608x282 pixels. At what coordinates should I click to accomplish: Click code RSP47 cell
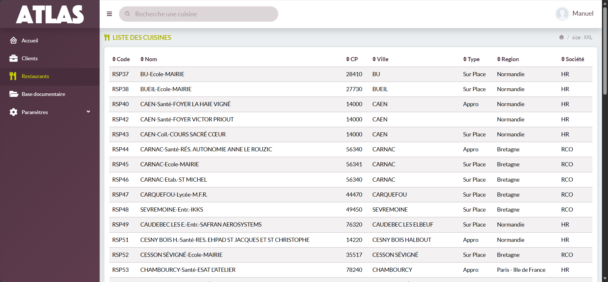pyautogui.click(x=121, y=195)
